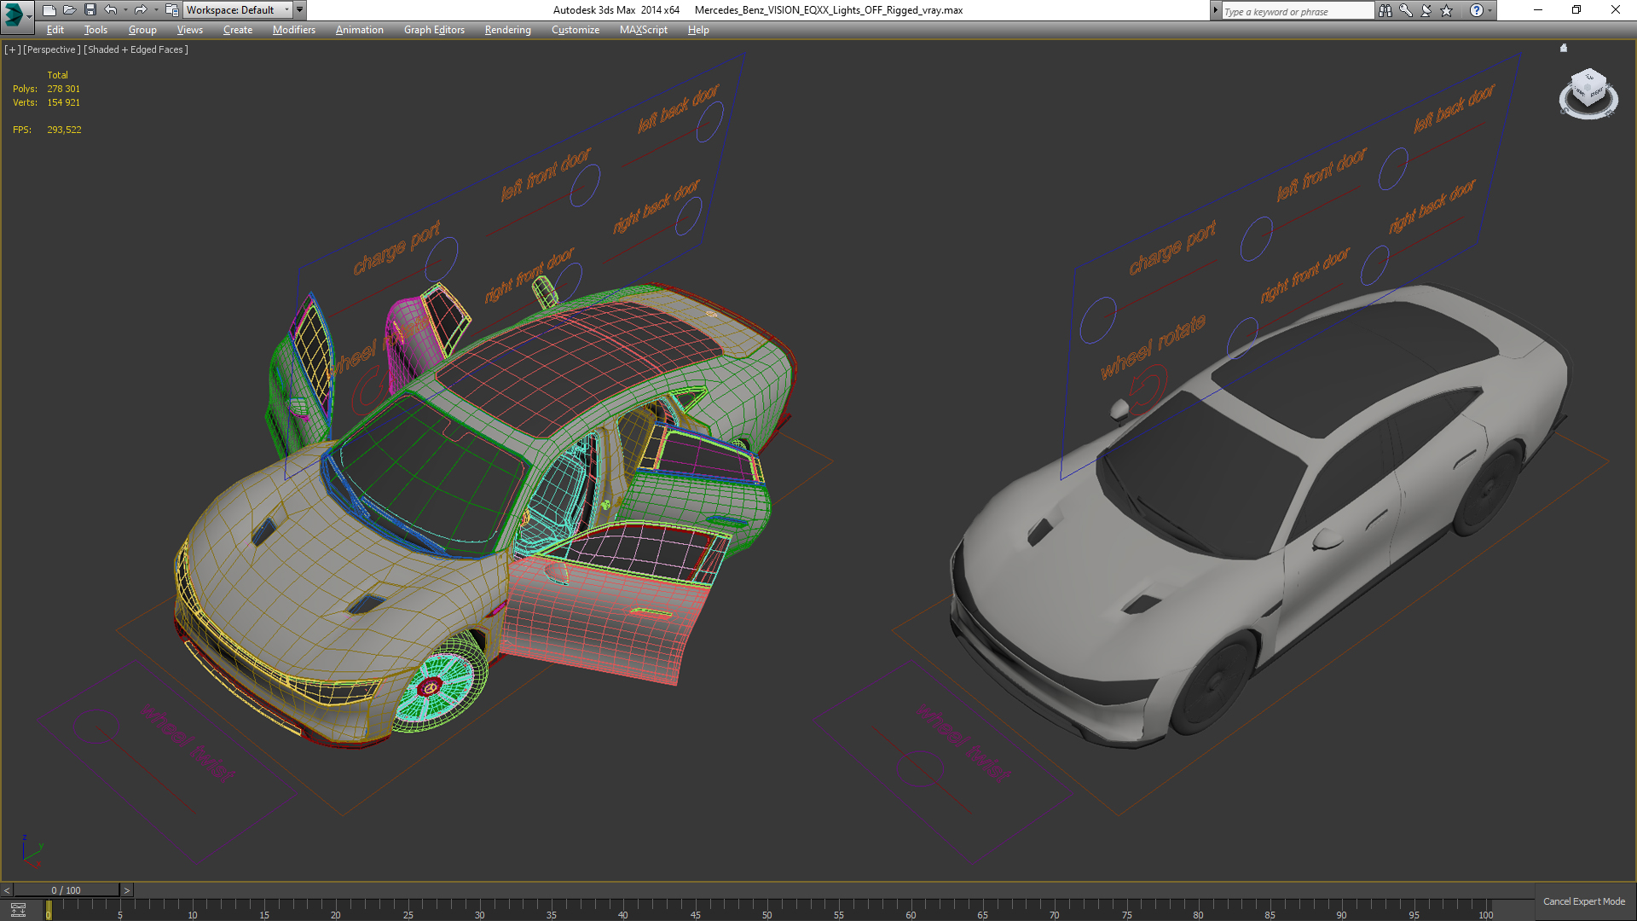This screenshot has width=1637, height=921.
Task: Click the Shaded + Edged Faces label
Action: [136, 49]
